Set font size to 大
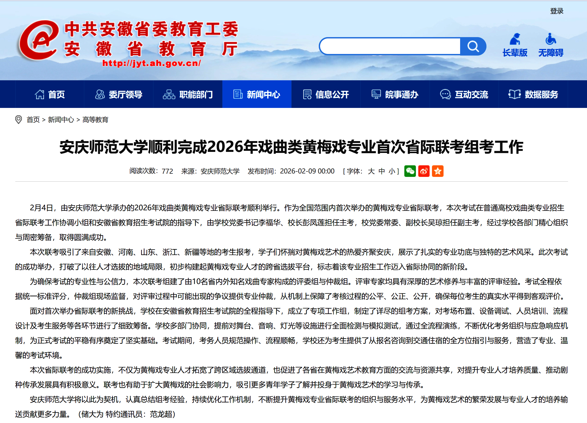This screenshot has height=423, width=587. (x=371, y=171)
